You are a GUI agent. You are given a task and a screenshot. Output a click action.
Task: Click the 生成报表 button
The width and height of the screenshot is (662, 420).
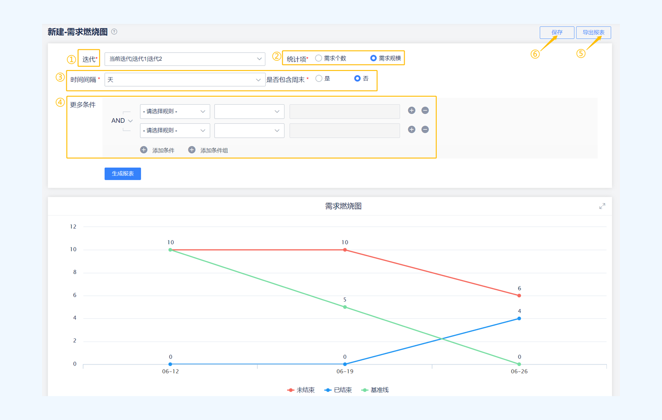pyautogui.click(x=123, y=174)
